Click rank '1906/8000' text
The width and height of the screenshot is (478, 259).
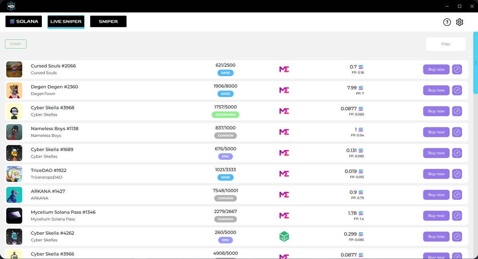225,86
